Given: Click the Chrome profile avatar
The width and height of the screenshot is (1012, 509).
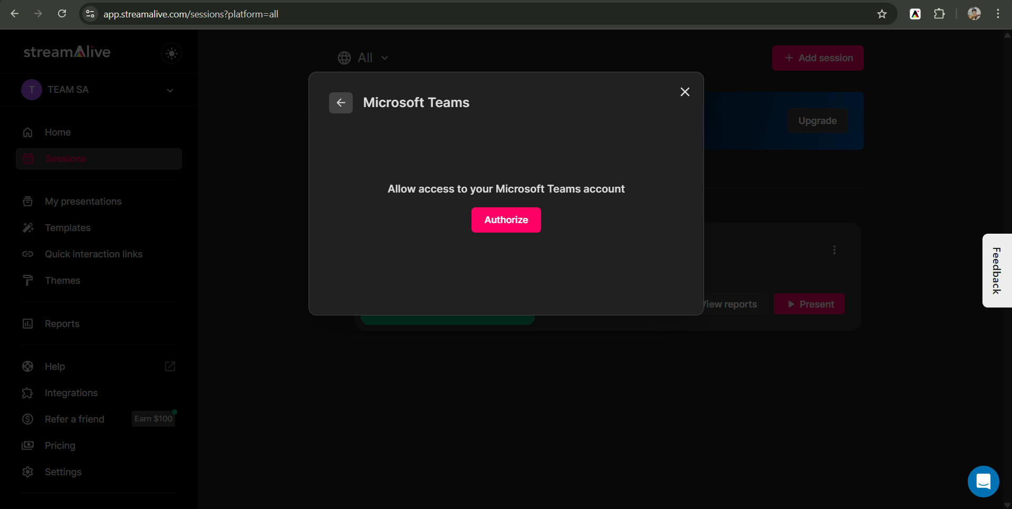Looking at the screenshot, I should coord(974,14).
